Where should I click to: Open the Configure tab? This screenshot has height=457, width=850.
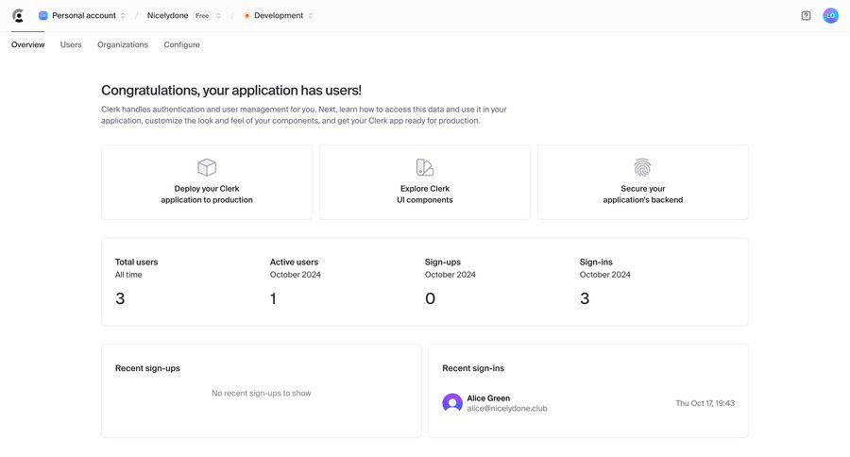click(x=181, y=44)
